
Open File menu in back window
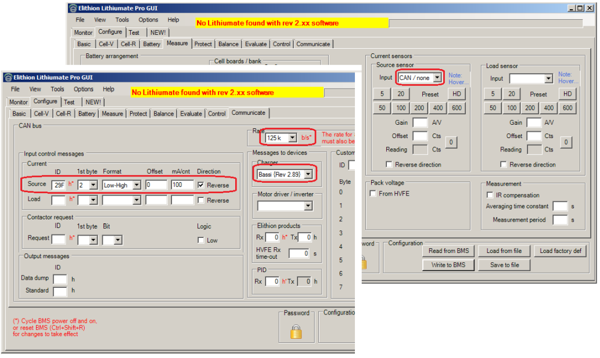pyautogui.click(x=80, y=20)
